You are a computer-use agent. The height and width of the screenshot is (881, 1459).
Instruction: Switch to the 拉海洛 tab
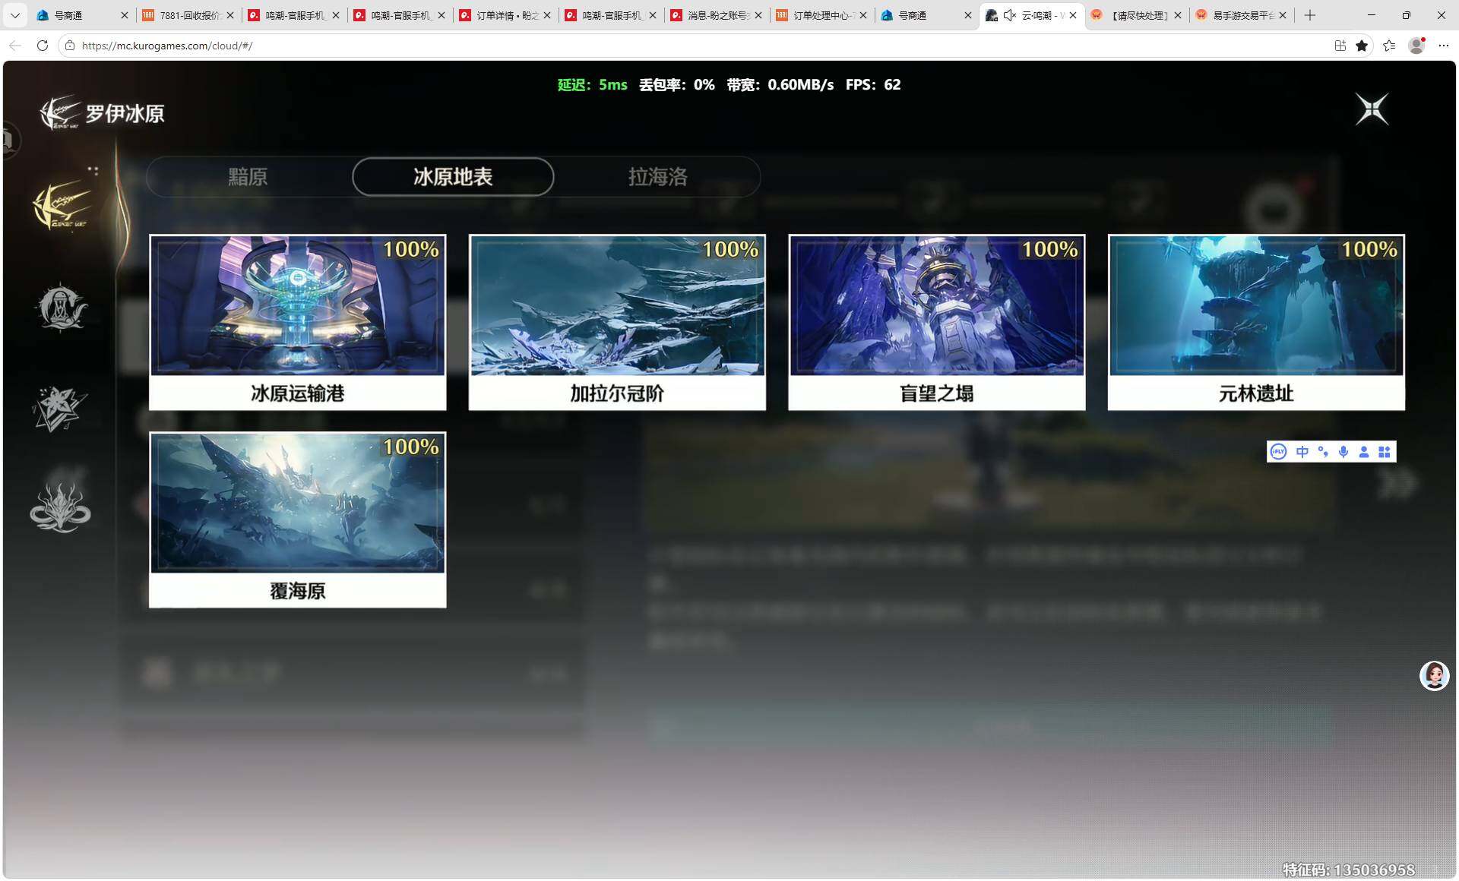click(x=658, y=177)
